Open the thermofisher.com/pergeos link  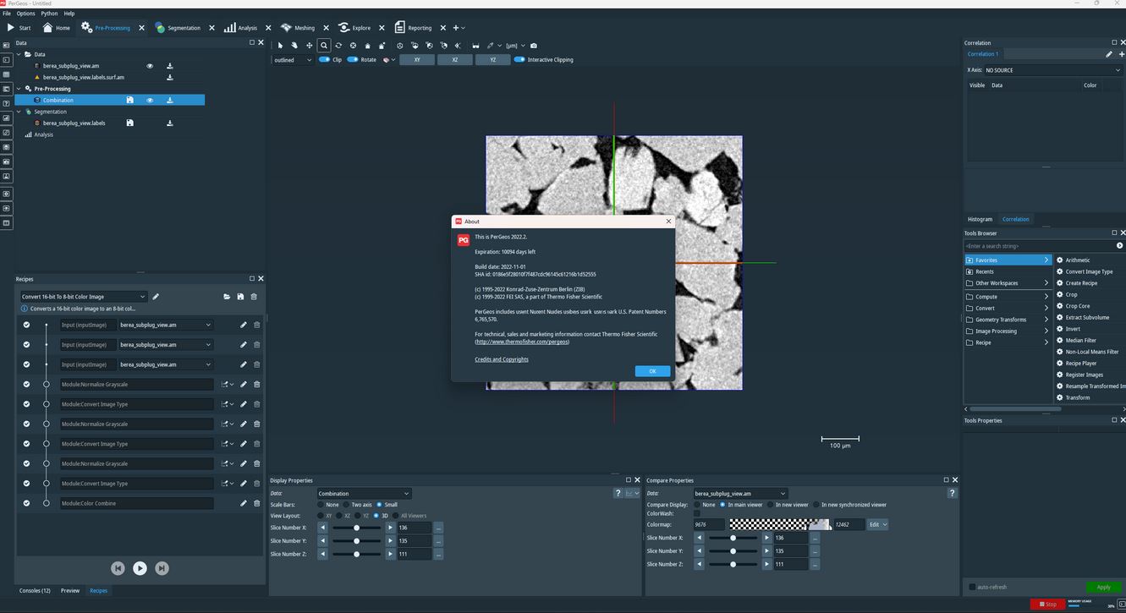click(522, 342)
